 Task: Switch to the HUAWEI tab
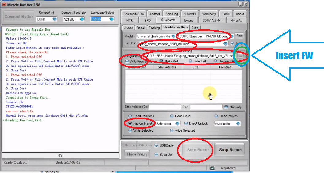(189, 14)
